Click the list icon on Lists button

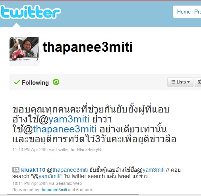coord(173,82)
